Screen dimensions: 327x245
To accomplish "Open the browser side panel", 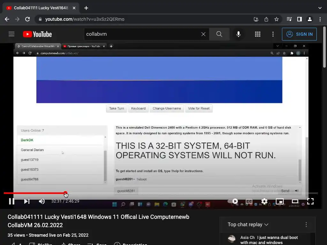I will (300, 19).
